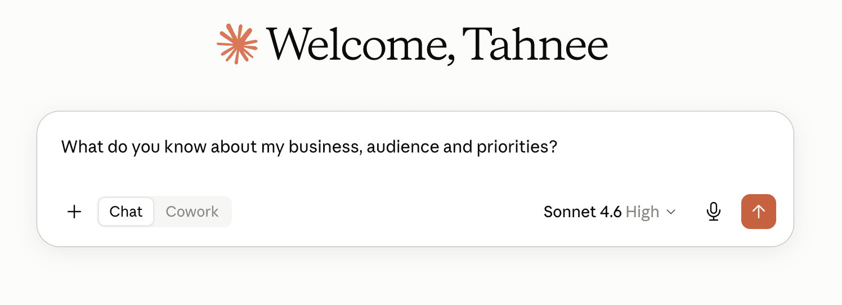
Task: Send the message with orange arrow
Action: click(x=759, y=212)
